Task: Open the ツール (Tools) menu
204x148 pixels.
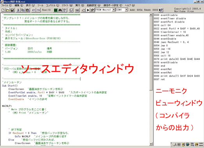Action: click(x=40, y=5)
